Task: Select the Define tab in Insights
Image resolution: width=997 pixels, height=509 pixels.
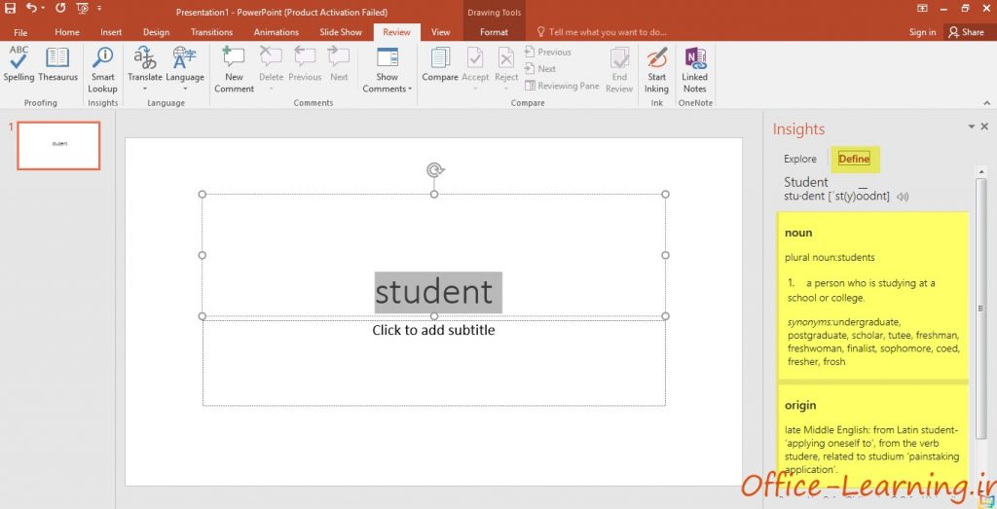Action: (x=854, y=159)
